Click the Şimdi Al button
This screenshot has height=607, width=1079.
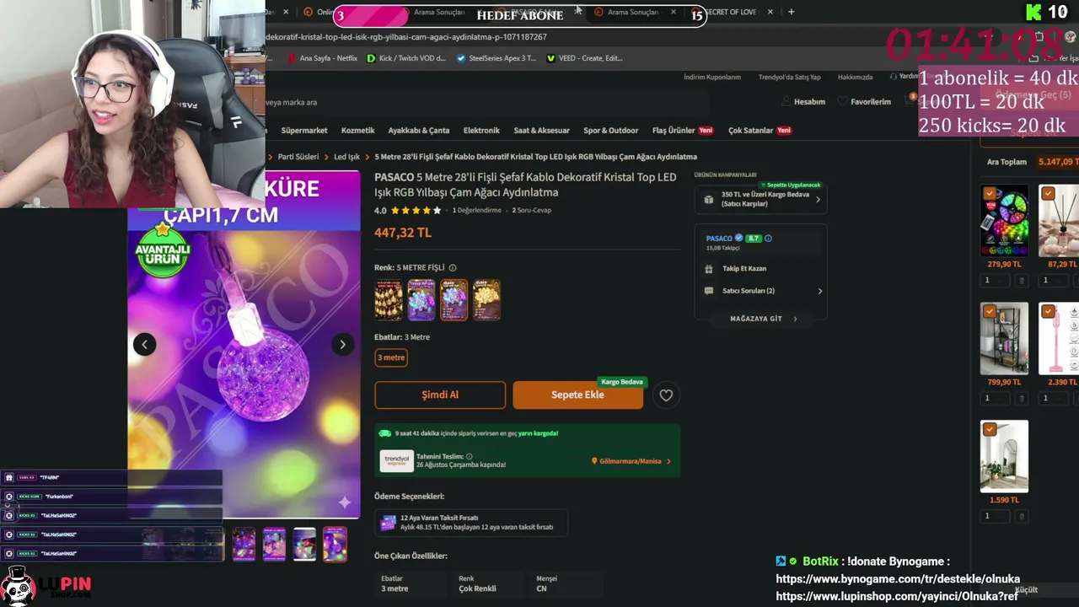tap(440, 395)
